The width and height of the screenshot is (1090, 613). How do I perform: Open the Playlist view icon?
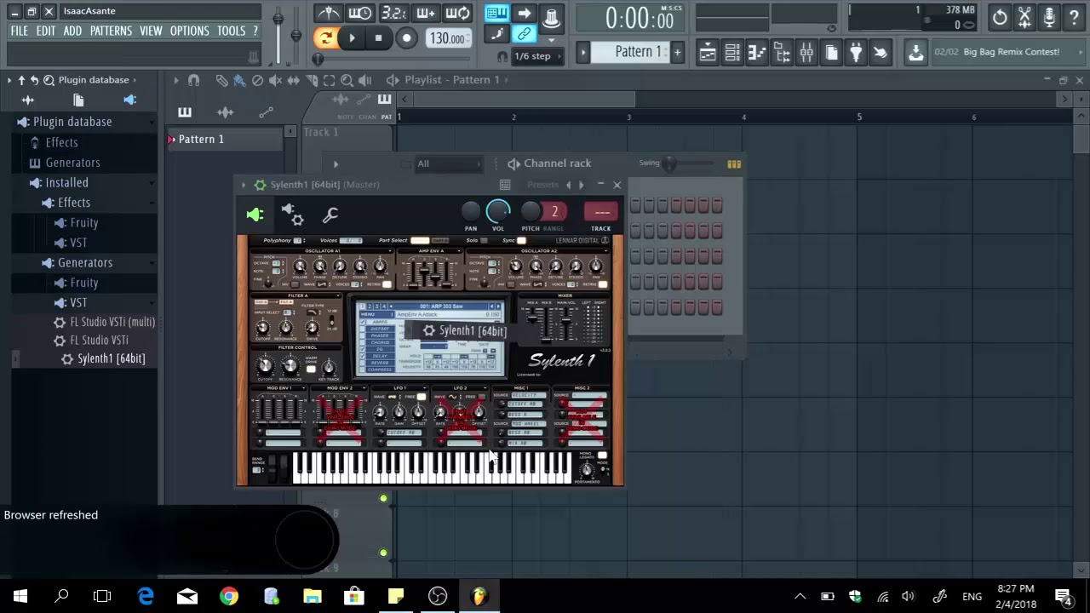(708, 53)
